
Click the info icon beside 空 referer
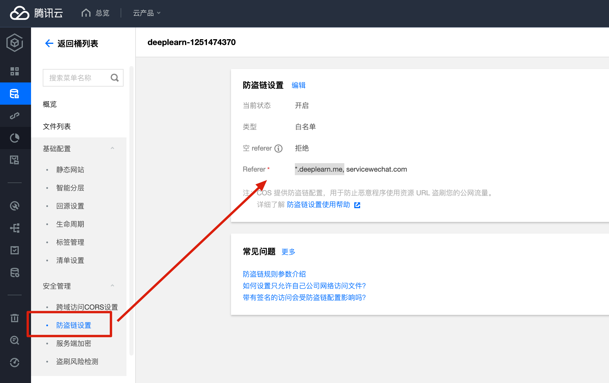(278, 149)
